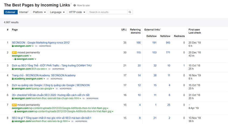
Task: Switch to Internal links tab
Action: click(24, 12)
